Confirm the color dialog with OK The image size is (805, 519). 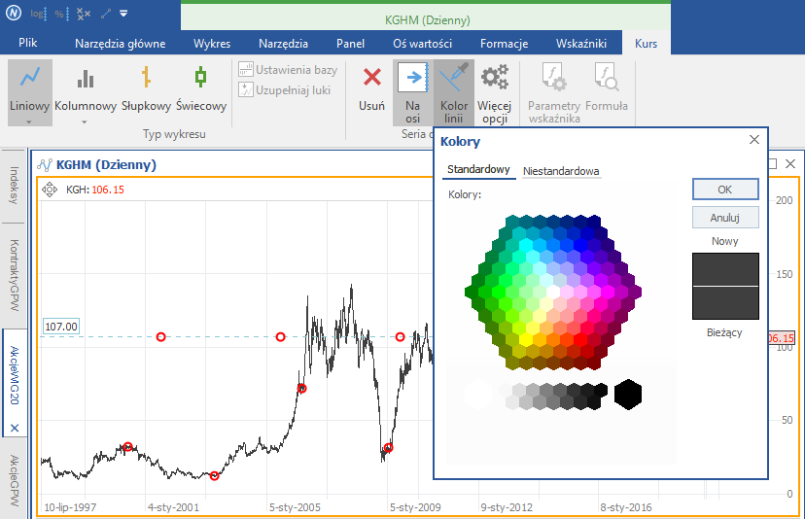click(725, 190)
